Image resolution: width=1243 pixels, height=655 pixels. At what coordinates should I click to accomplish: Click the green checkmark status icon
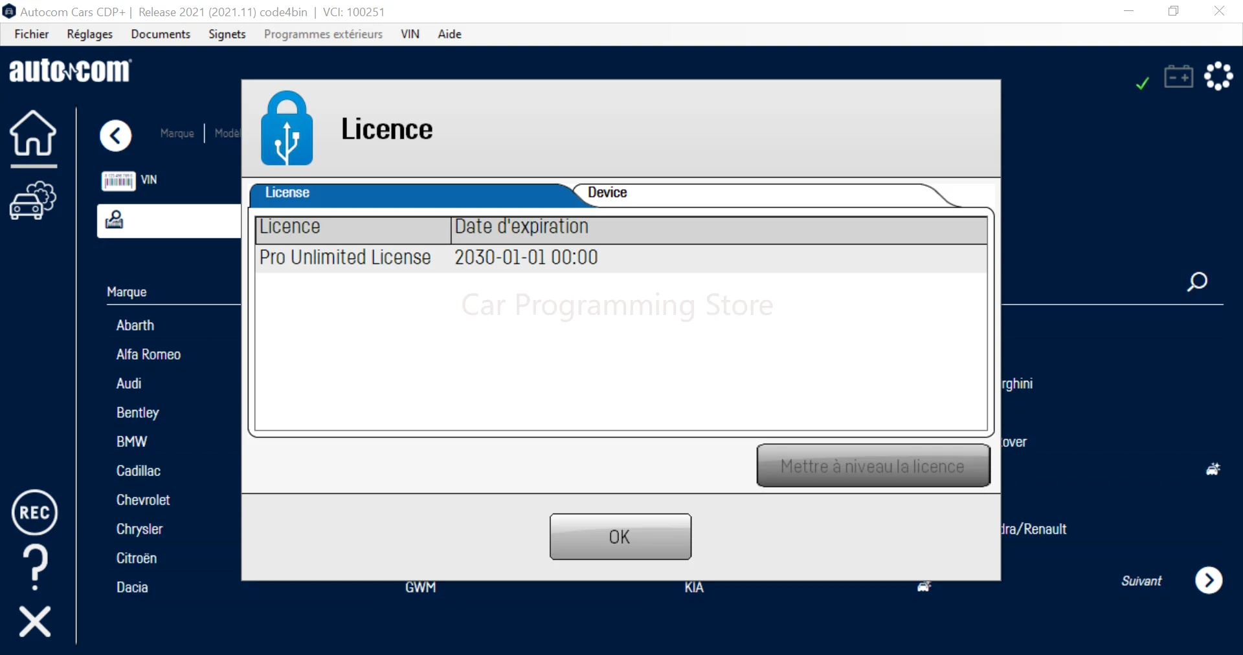click(x=1143, y=83)
